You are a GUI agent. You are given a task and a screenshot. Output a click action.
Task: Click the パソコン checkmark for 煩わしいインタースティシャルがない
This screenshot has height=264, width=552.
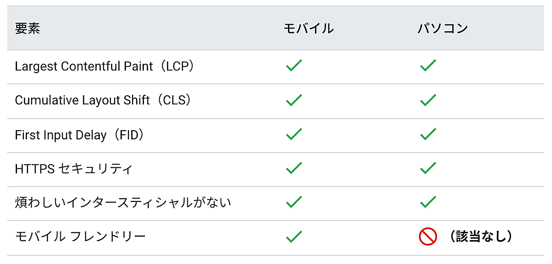tap(428, 202)
